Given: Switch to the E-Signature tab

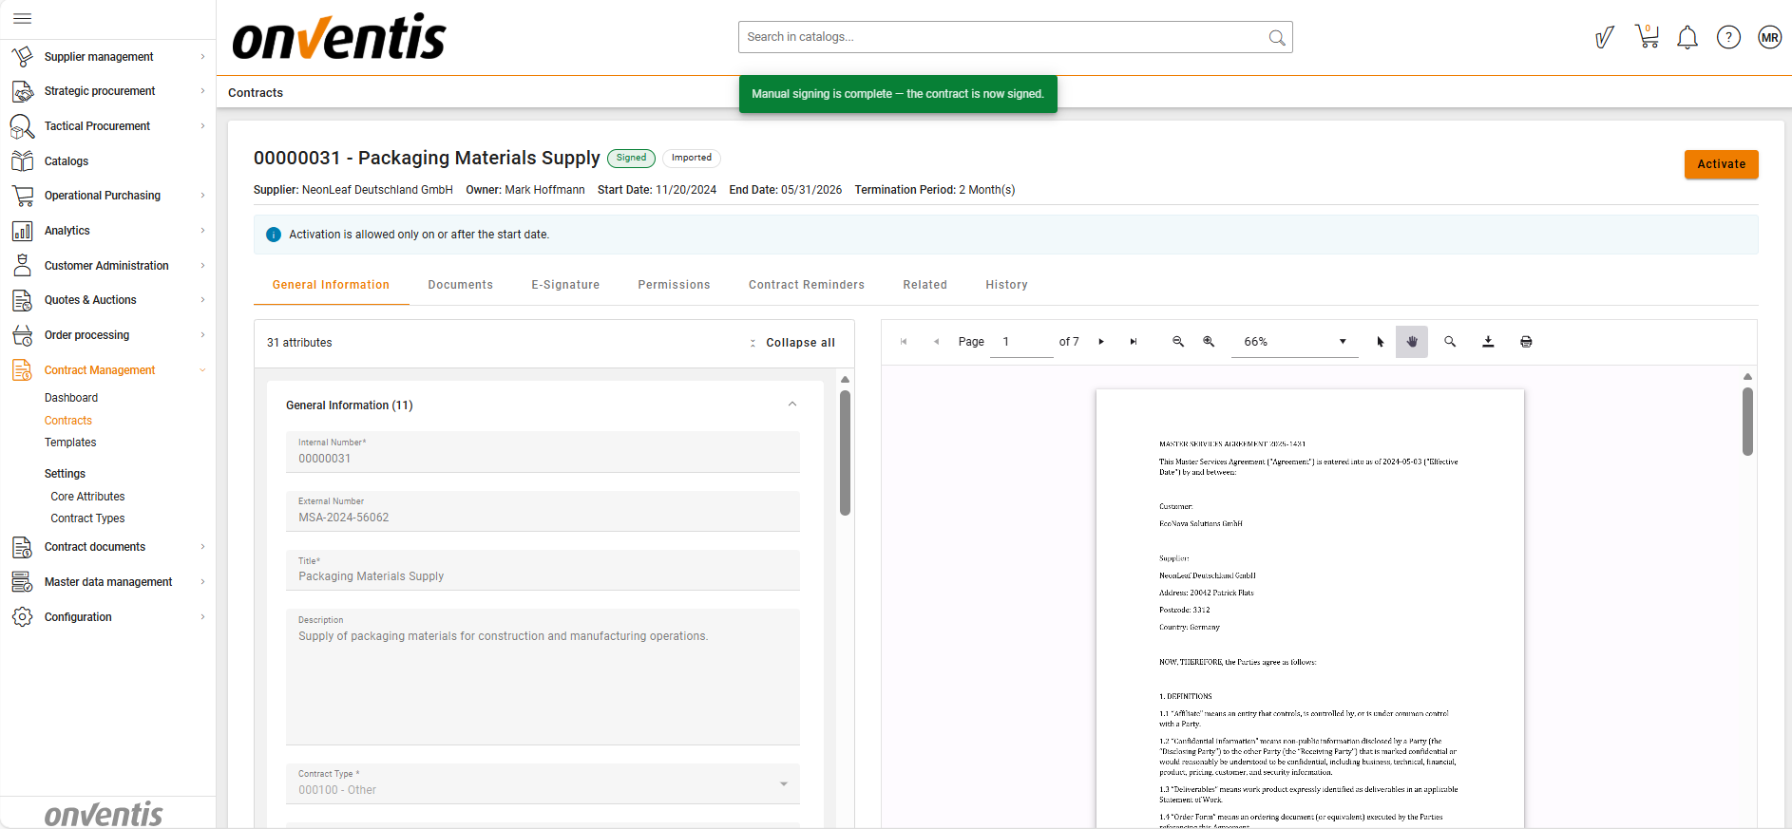Looking at the screenshot, I should (565, 285).
